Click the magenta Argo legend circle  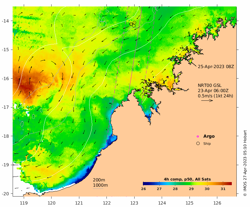[x=198, y=136]
